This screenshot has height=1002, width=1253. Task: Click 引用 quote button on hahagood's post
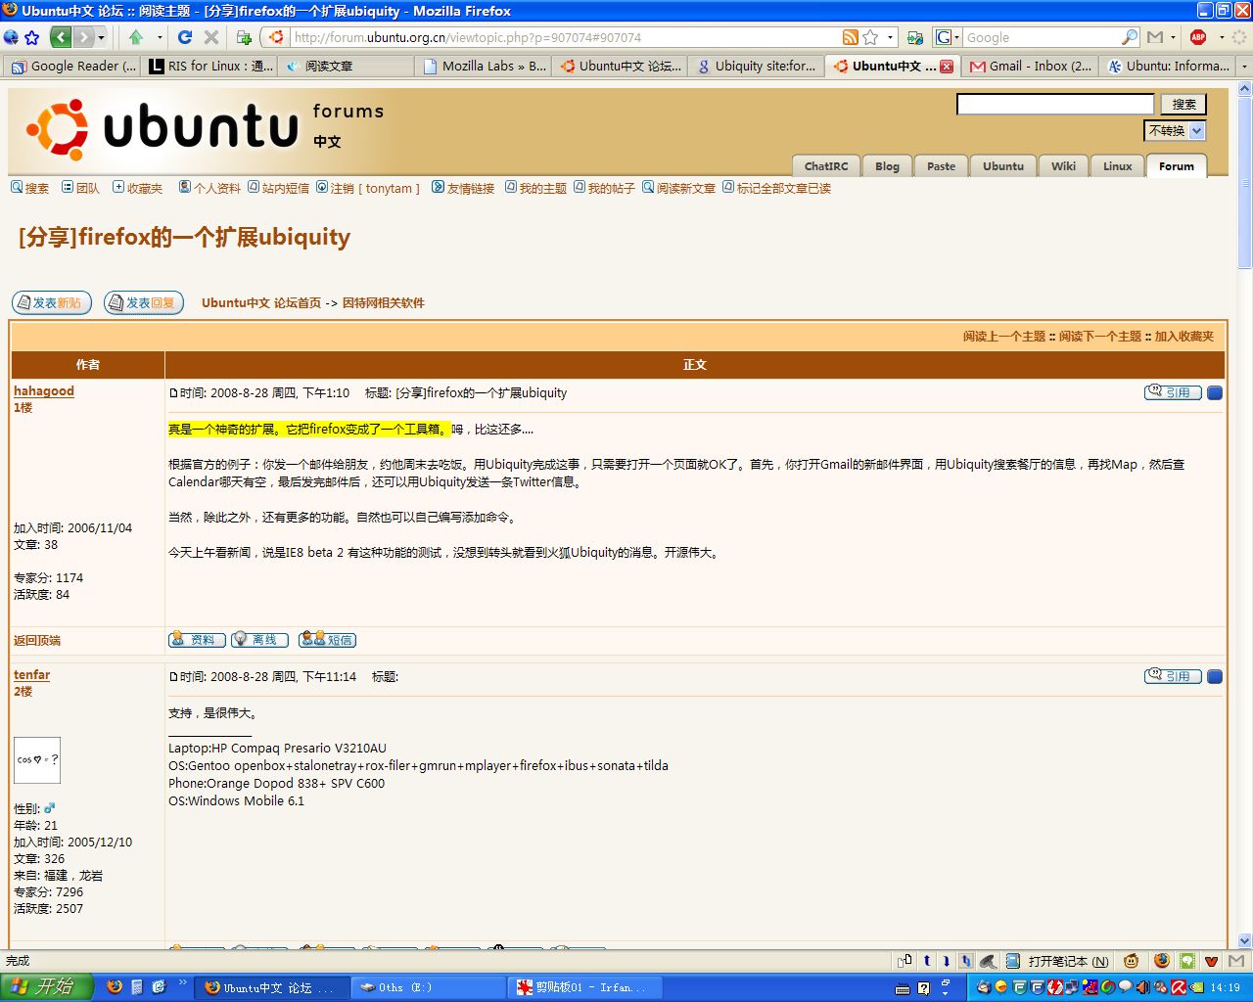[1173, 392]
